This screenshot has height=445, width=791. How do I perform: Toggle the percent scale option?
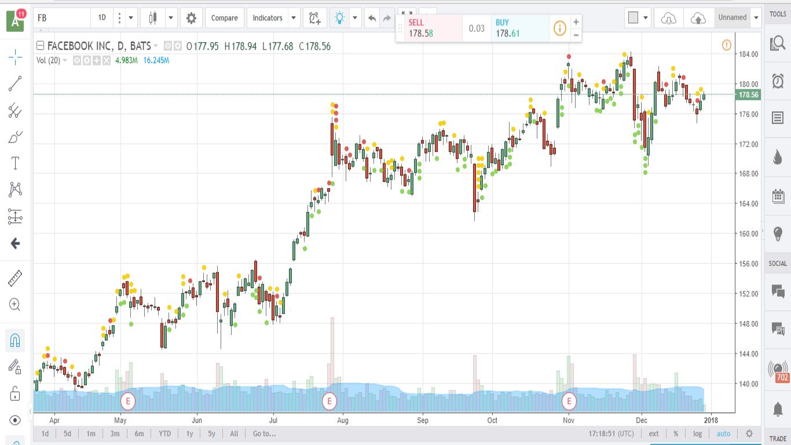point(676,433)
